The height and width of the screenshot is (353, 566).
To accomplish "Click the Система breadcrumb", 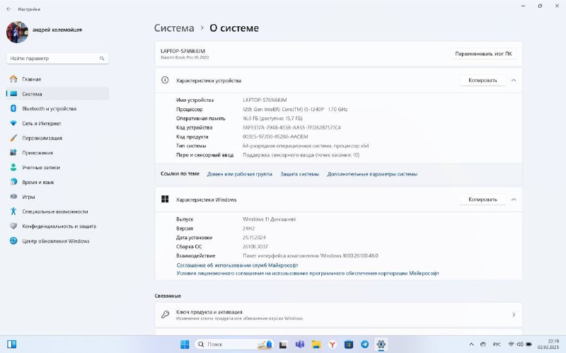I will (174, 28).
